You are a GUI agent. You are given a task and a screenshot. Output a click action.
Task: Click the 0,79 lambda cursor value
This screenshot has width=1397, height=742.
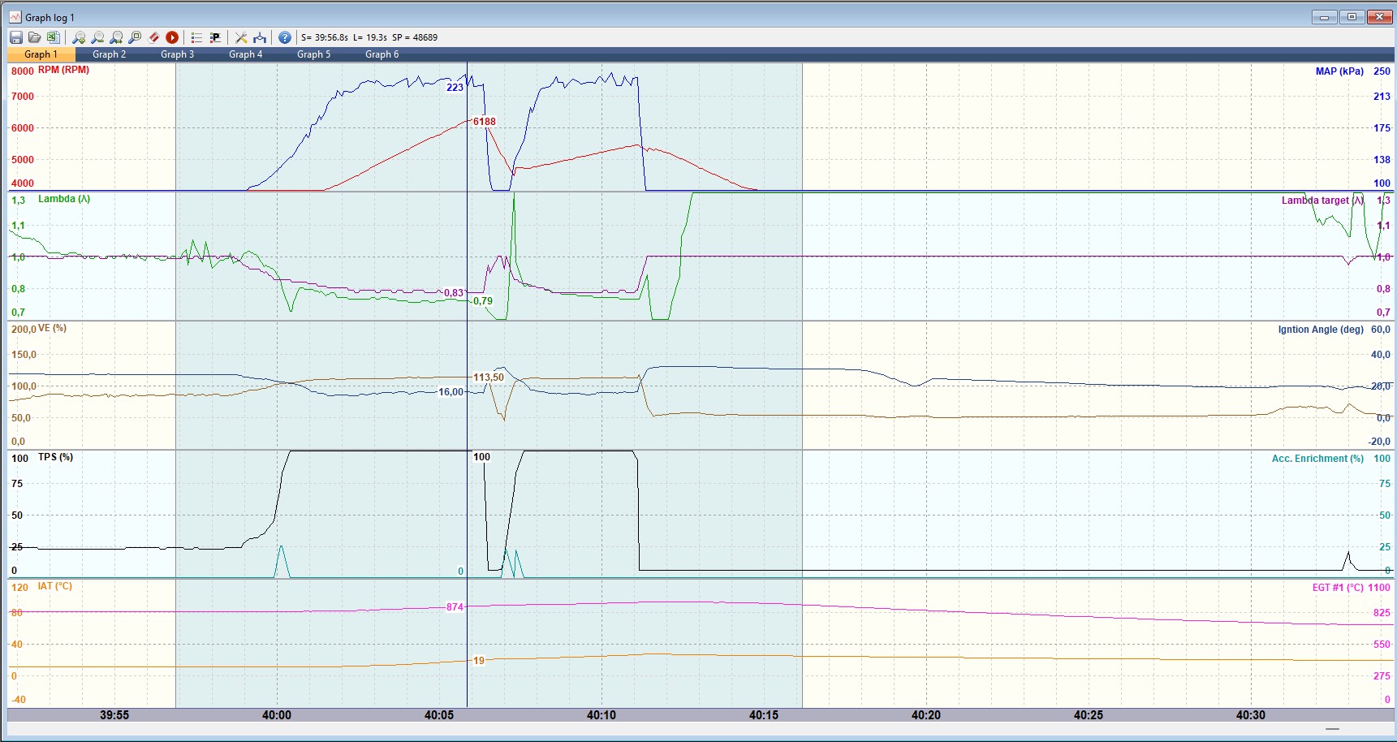point(483,301)
